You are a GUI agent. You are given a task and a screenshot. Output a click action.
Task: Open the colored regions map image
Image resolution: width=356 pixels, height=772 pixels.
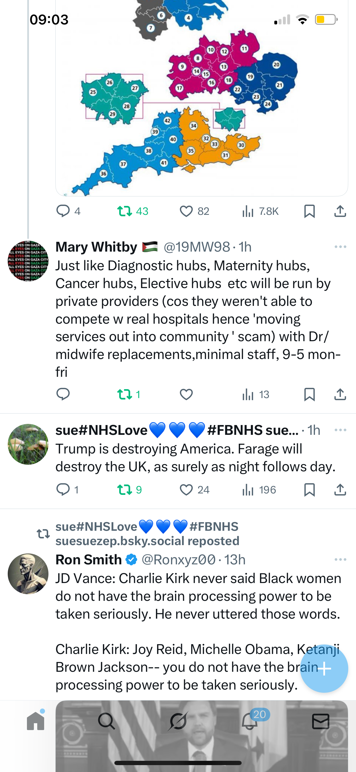[x=202, y=99]
